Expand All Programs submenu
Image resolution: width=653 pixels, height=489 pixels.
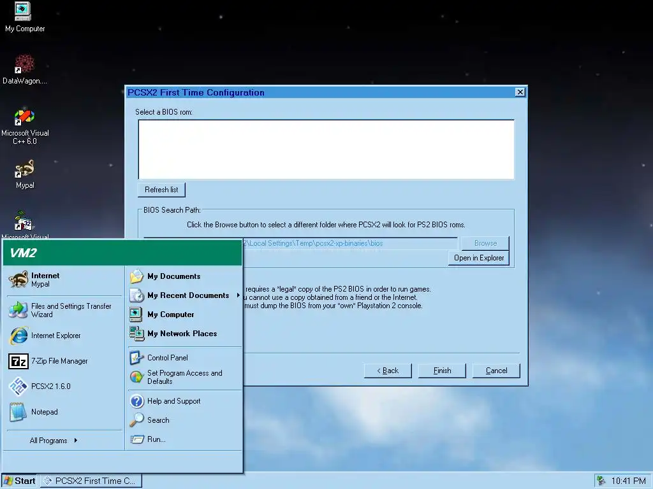coord(54,441)
